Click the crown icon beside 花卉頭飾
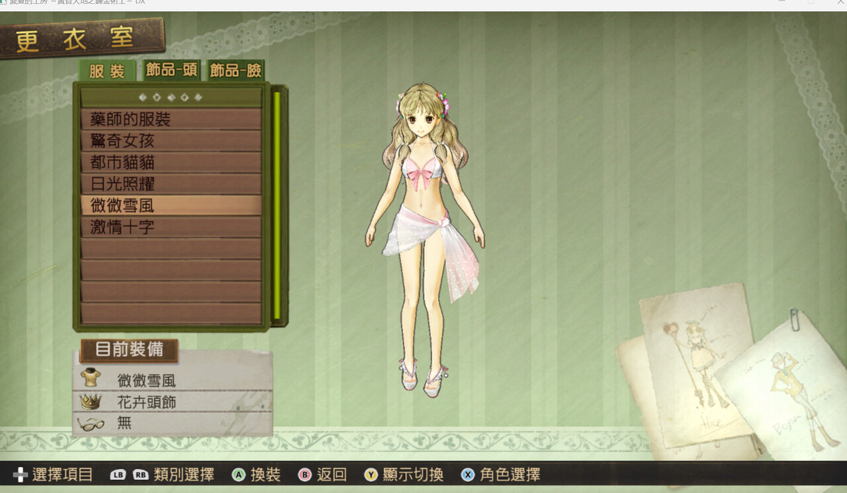 90,400
